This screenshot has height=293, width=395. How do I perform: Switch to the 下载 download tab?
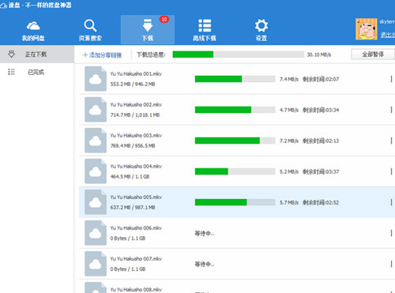(148, 29)
